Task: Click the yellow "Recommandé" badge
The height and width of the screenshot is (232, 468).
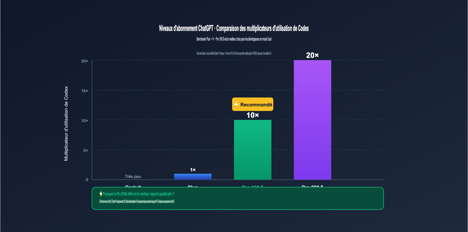Action: click(x=253, y=104)
